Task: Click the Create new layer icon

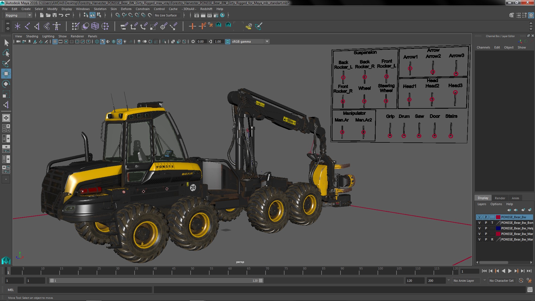Action: tap(523, 210)
